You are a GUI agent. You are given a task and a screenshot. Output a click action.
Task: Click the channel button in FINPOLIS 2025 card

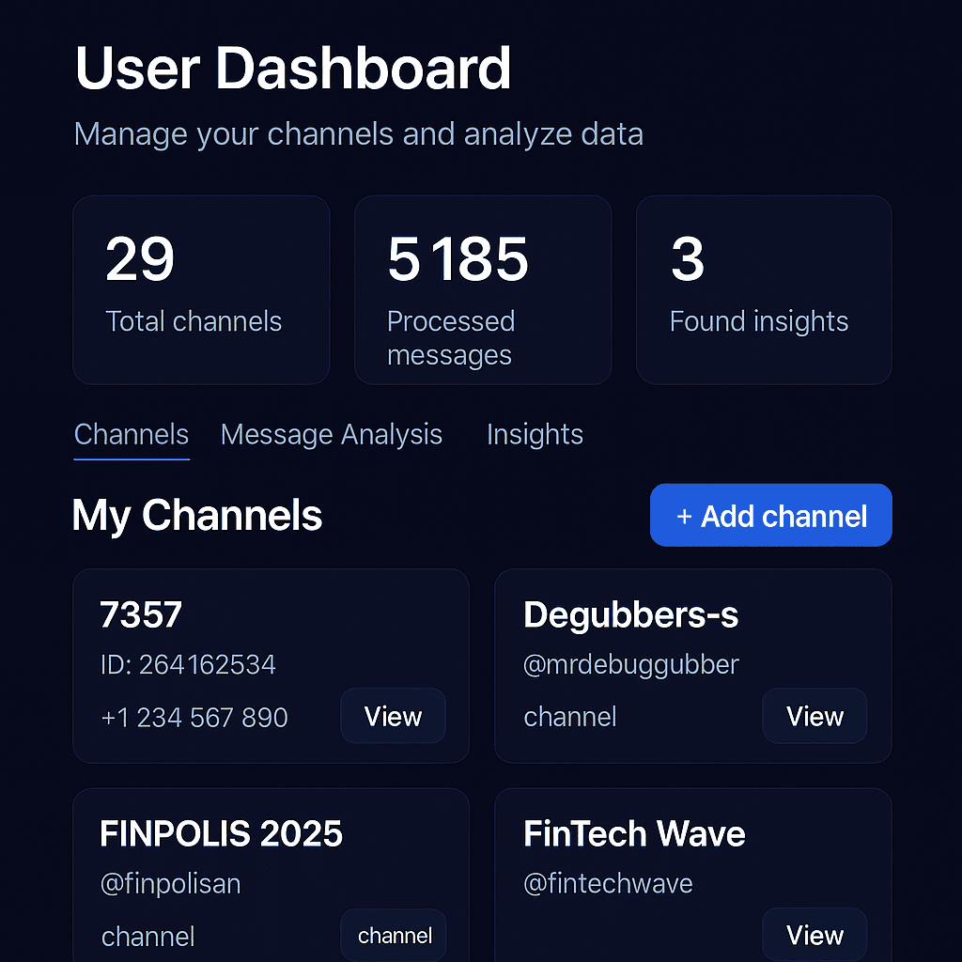[395, 936]
